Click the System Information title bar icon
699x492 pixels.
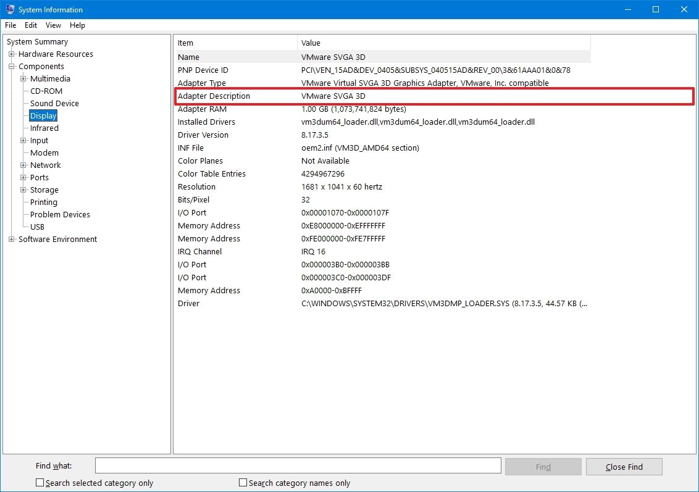9,9
